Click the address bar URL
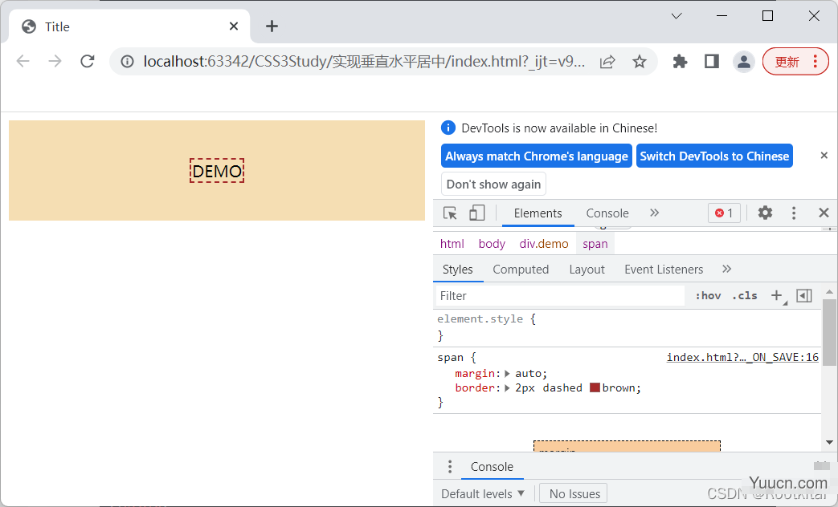This screenshot has width=838, height=507. coord(364,62)
